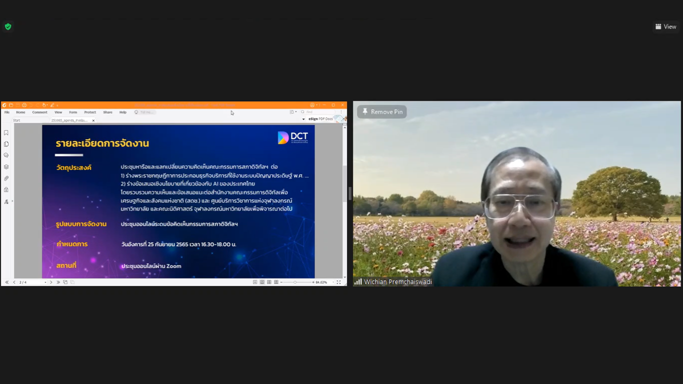The height and width of the screenshot is (384, 683).
Task: Toggle continuous page view mode
Action: coord(262,282)
